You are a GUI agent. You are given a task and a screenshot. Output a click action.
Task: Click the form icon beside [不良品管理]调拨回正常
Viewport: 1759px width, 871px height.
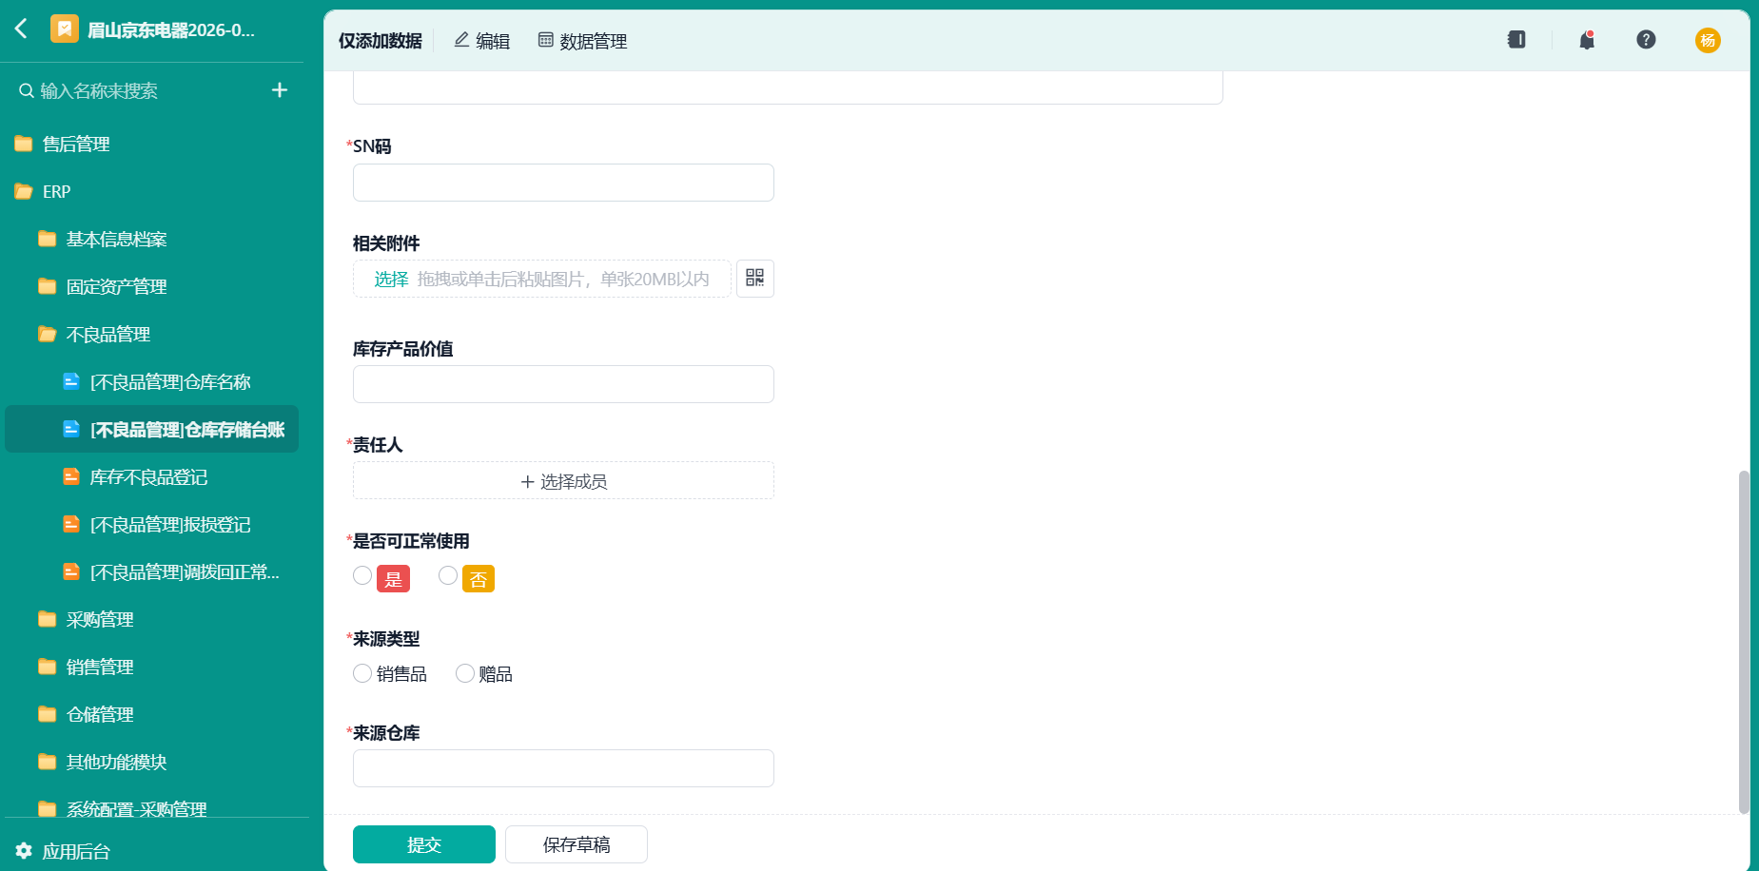[x=71, y=571]
